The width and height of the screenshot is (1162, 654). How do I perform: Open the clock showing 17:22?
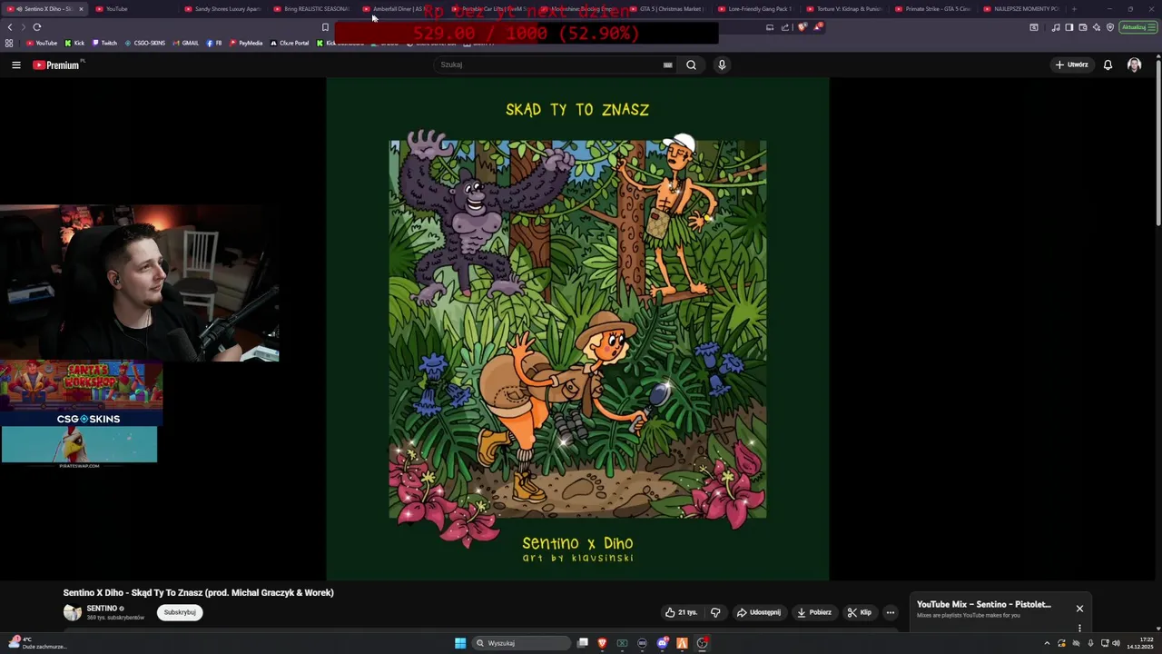[x=1139, y=643]
